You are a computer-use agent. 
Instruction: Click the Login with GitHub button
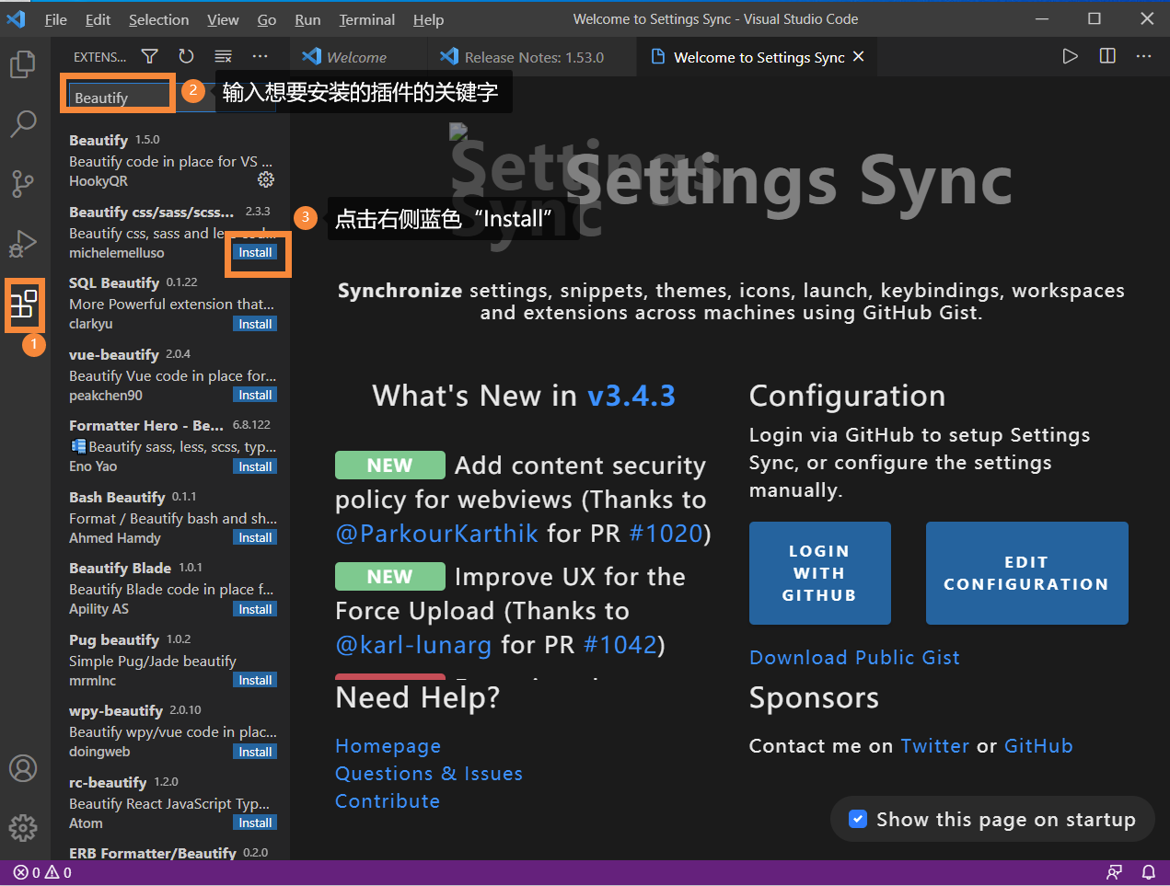[x=819, y=572]
